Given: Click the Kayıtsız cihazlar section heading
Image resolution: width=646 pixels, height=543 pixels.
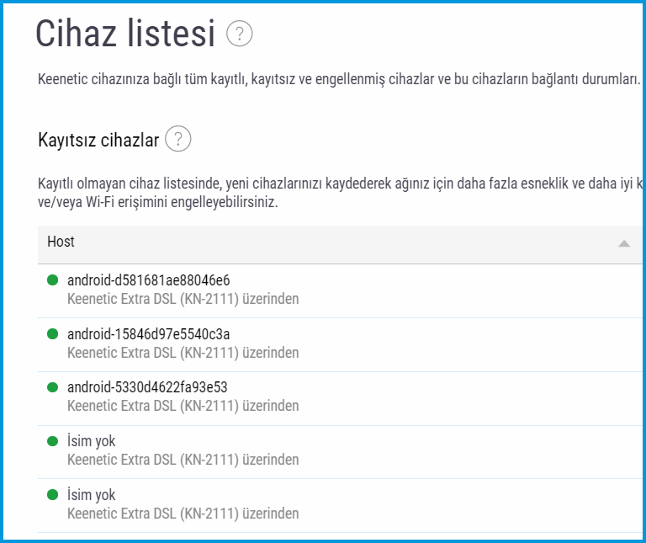Looking at the screenshot, I should pyautogui.click(x=98, y=141).
